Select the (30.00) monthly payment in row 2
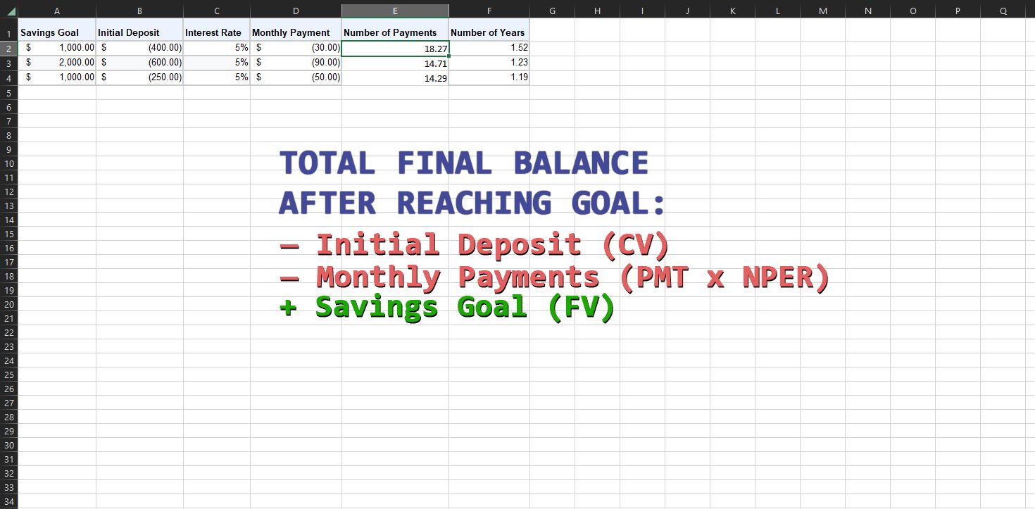This screenshot has width=1035, height=509. (296, 47)
